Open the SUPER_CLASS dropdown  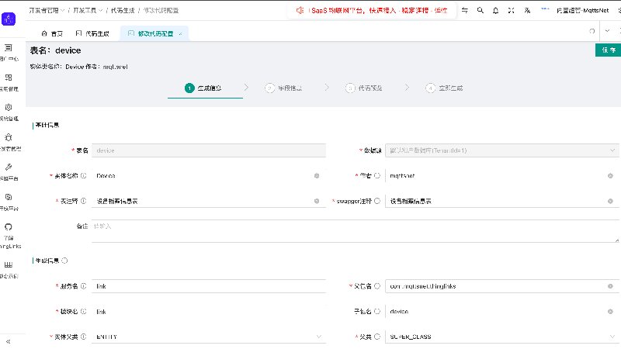pyautogui.click(x=501, y=337)
